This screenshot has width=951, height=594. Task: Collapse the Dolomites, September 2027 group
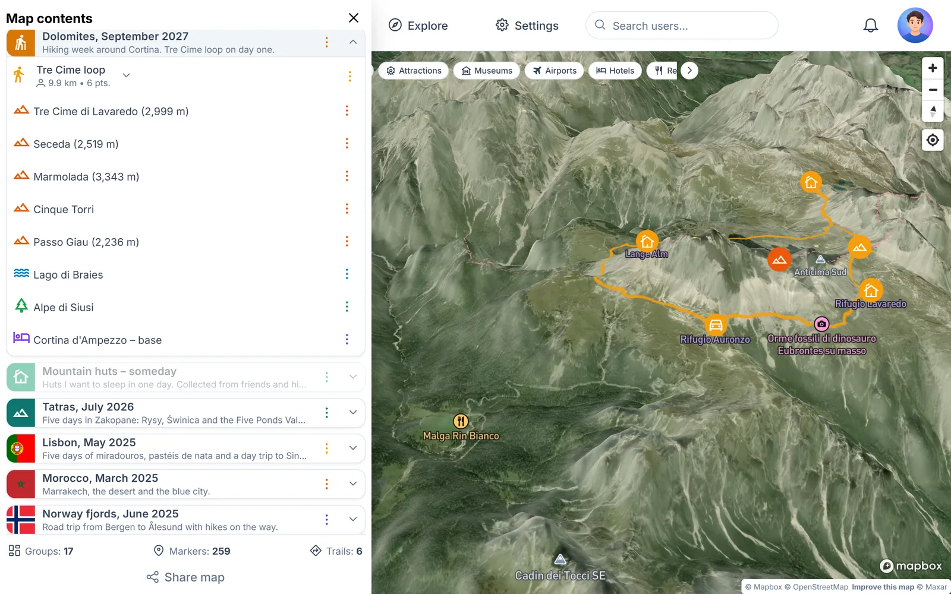[353, 42]
